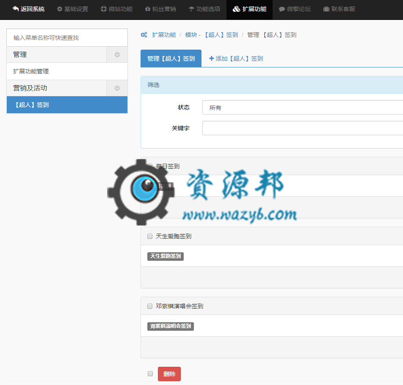Click the 邓紫棋演唱会签到 row title
This screenshot has height=385, width=403.
coord(179,306)
